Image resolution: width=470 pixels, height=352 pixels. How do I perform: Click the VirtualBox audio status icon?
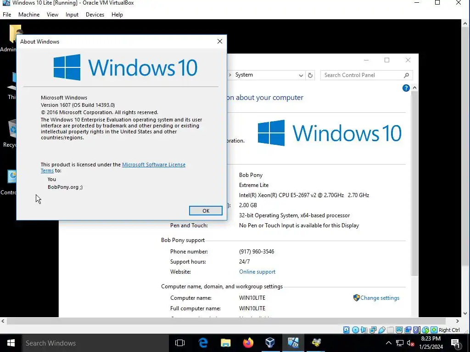[x=364, y=330]
